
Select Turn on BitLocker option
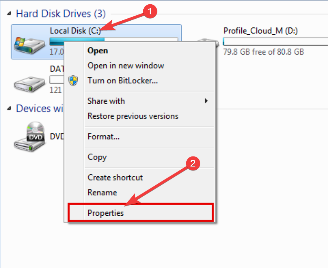tap(123, 81)
